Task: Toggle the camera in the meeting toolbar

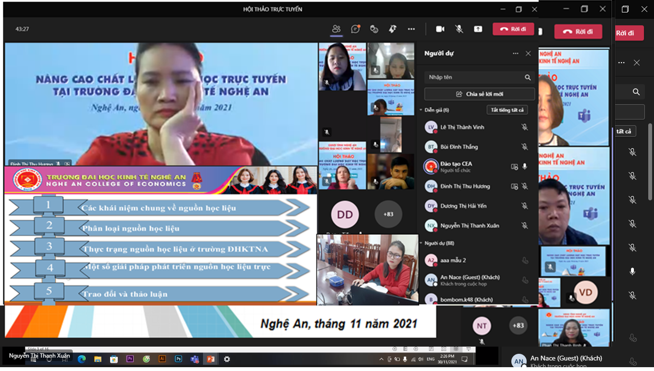Action: pyautogui.click(x=440, y=29)
